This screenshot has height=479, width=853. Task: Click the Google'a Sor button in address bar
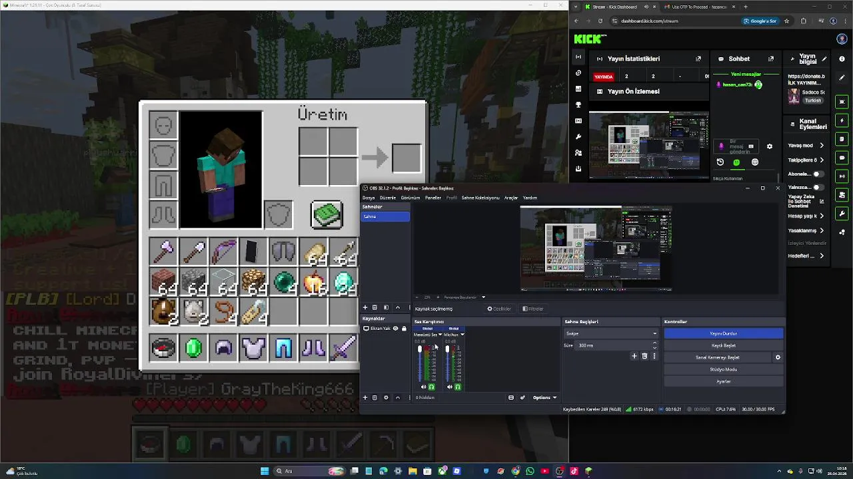[760, 21]
